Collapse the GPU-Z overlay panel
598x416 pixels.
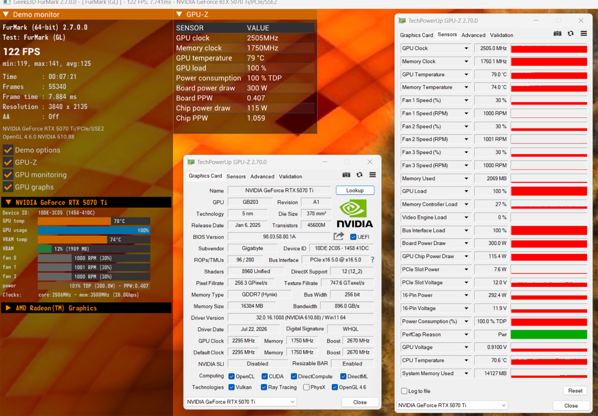[x=179, y=15]
